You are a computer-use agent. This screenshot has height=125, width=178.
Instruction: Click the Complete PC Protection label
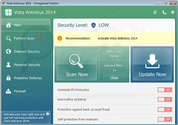point(73,90)
